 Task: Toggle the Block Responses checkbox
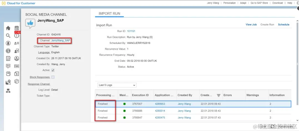pos(53,77)
